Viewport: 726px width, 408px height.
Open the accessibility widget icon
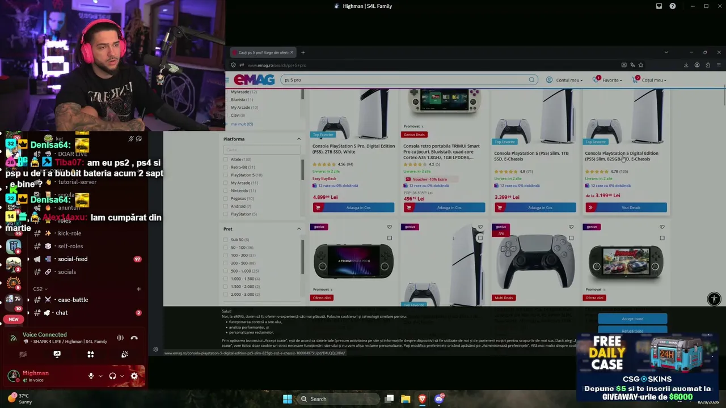point(714,299)
